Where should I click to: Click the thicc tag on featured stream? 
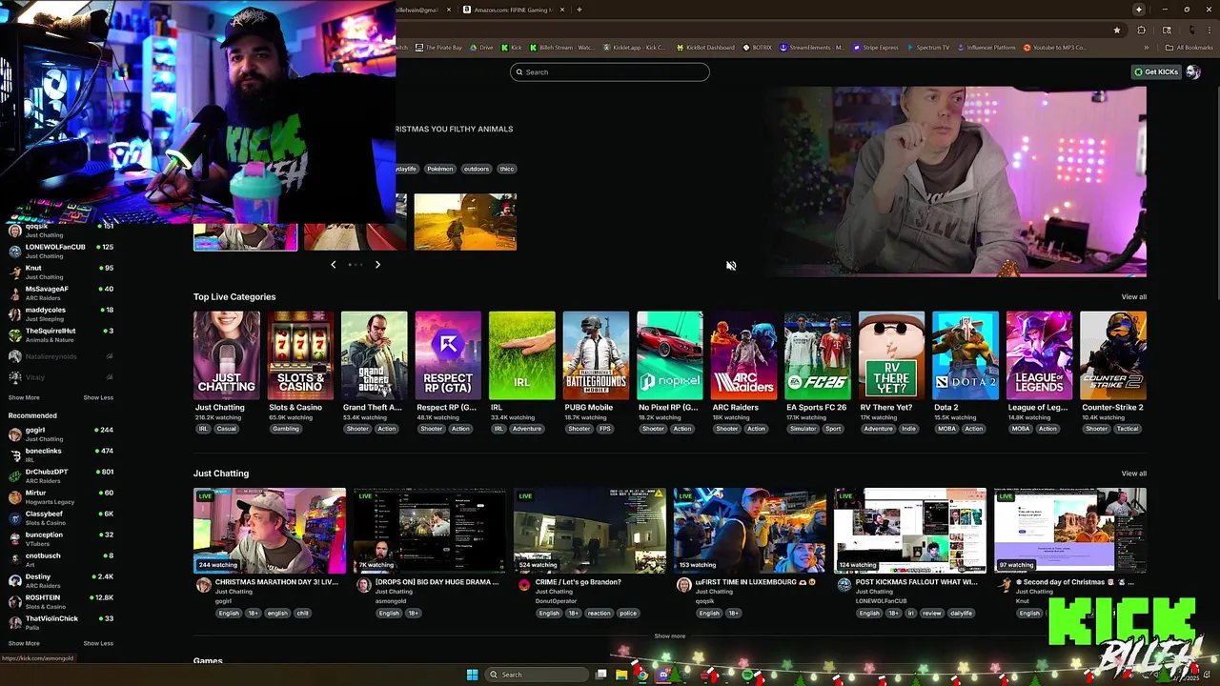(507, 169)
